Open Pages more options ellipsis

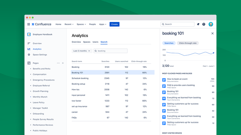click(58, 63)
